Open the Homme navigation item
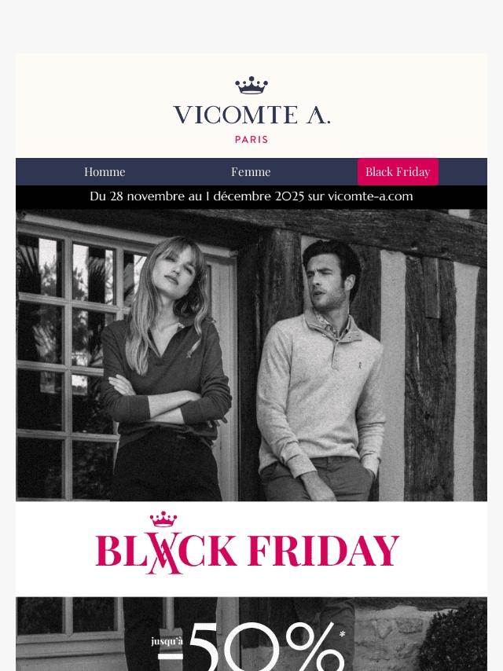The height and width of the screenshot is (671, 503). (x=105, y=171)
